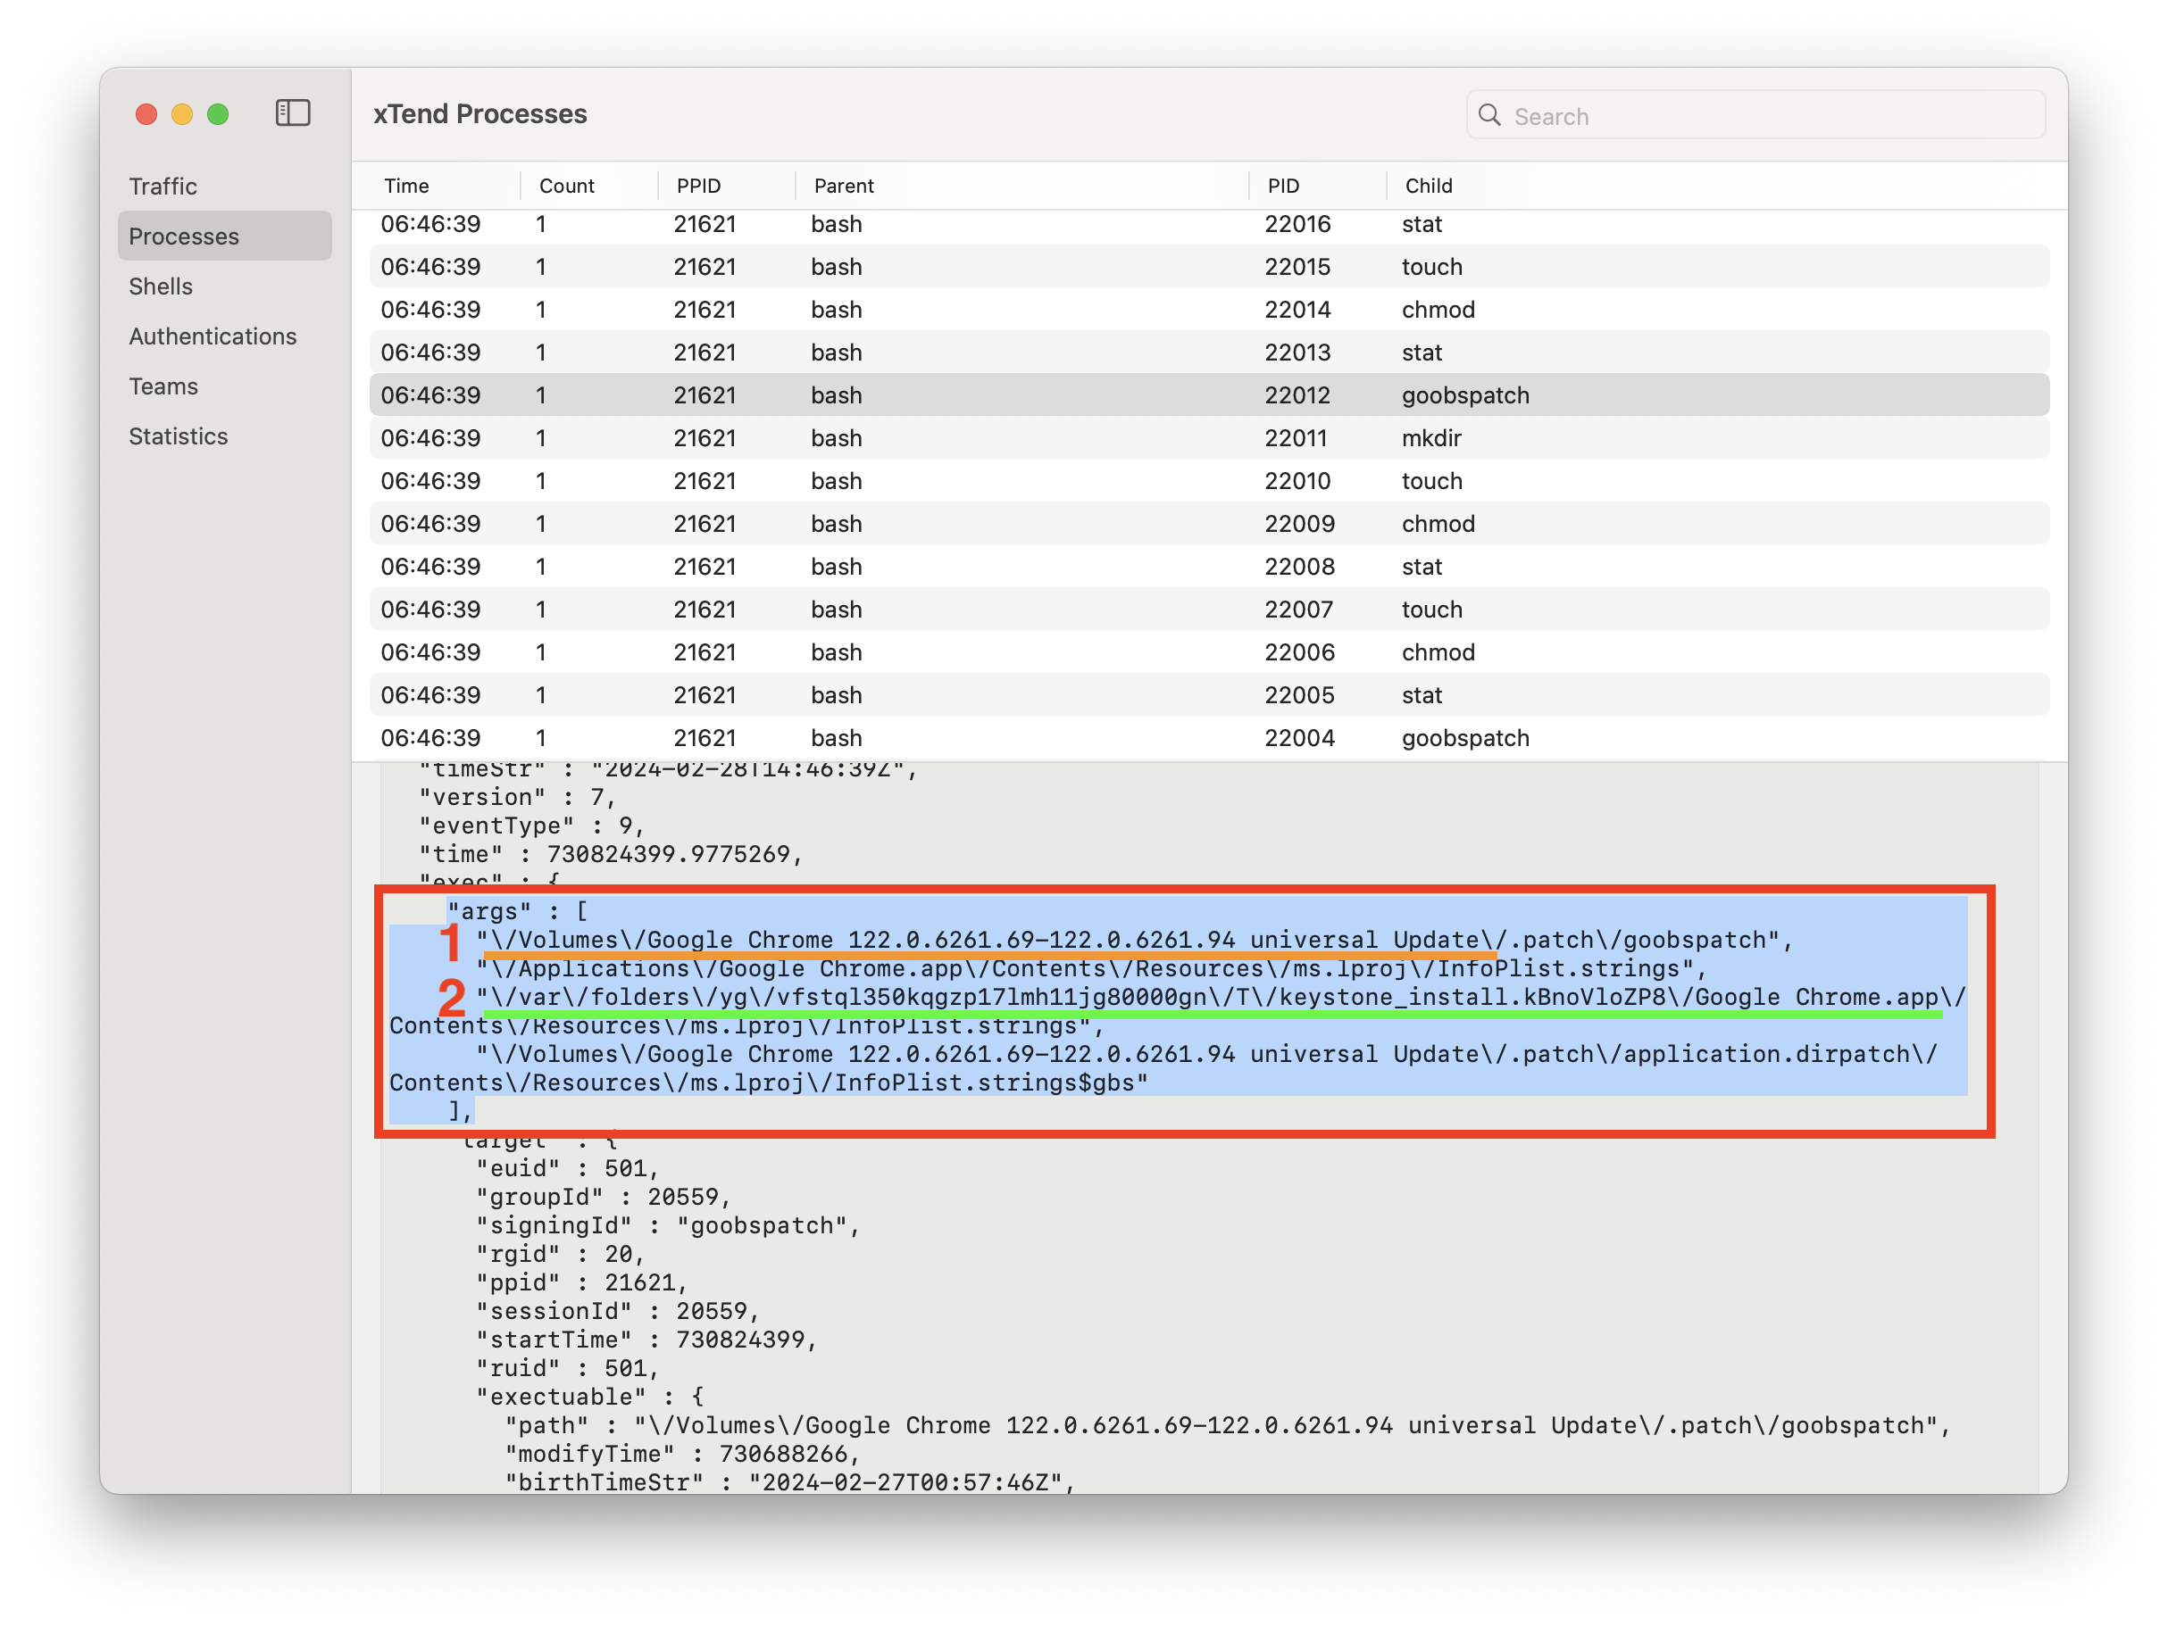Sort by the PID column header
Viewport: 2168px width, 1626px height.
tap(1283, 187)
